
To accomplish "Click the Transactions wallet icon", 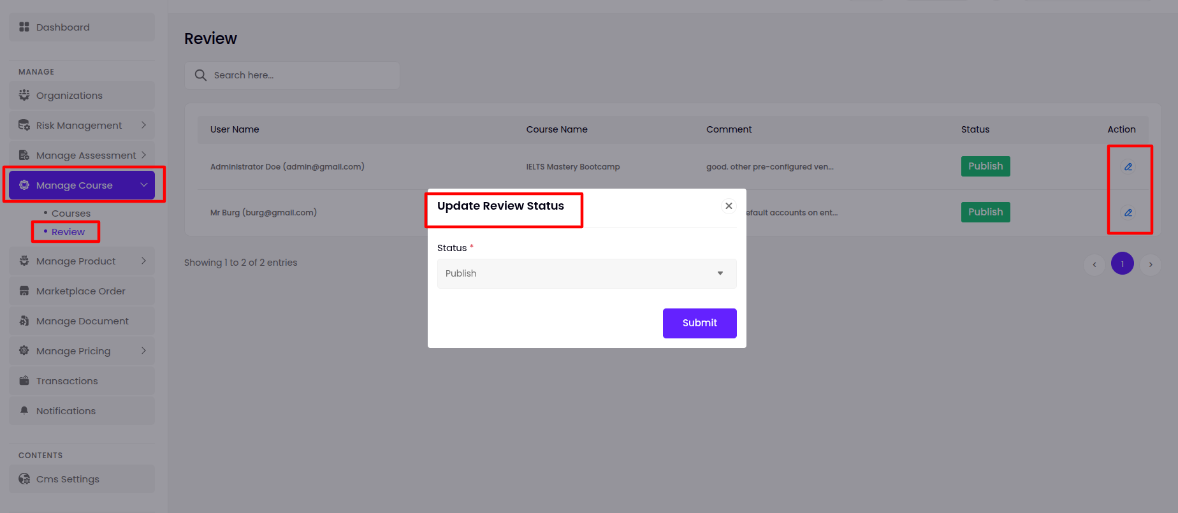I will (24, 380).
